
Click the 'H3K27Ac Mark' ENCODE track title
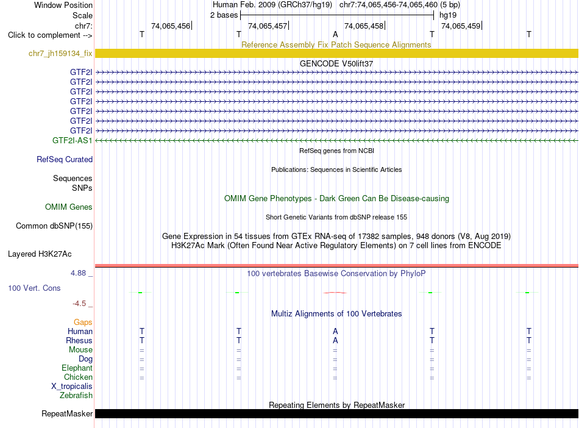pyautogui.click(x=336, y=245)
